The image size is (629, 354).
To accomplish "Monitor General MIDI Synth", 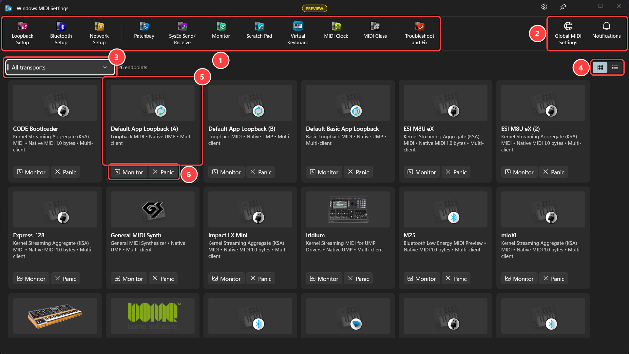I will point(129,279).
